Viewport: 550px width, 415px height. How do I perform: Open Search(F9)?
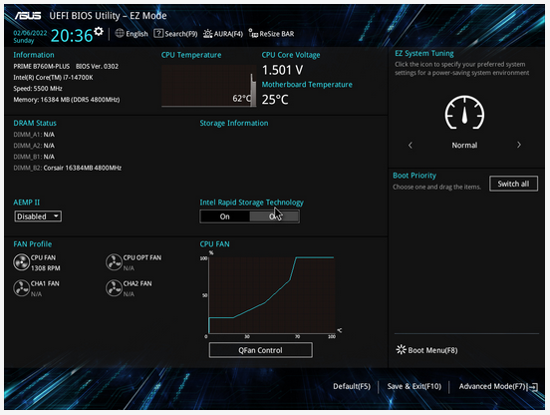(175, 34)
